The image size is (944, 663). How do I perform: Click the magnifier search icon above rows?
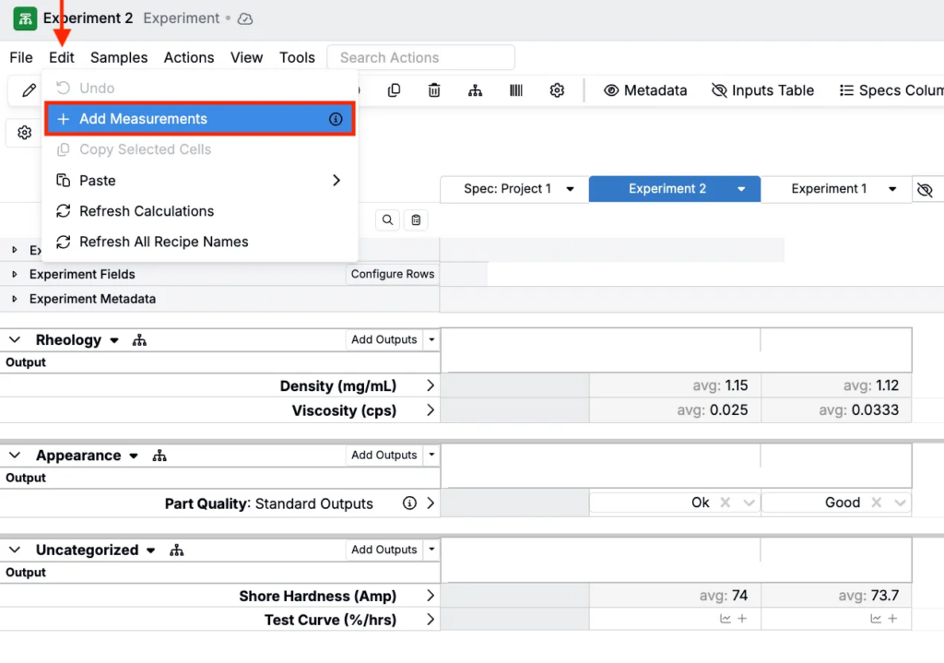[388, 220]
